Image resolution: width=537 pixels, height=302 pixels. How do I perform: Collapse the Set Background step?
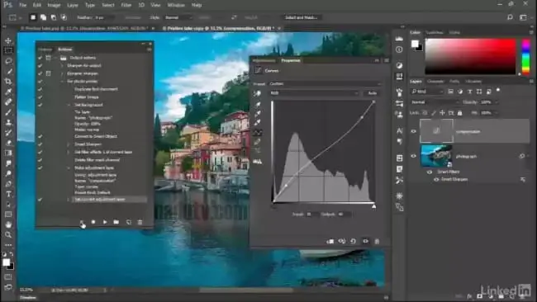69,105
